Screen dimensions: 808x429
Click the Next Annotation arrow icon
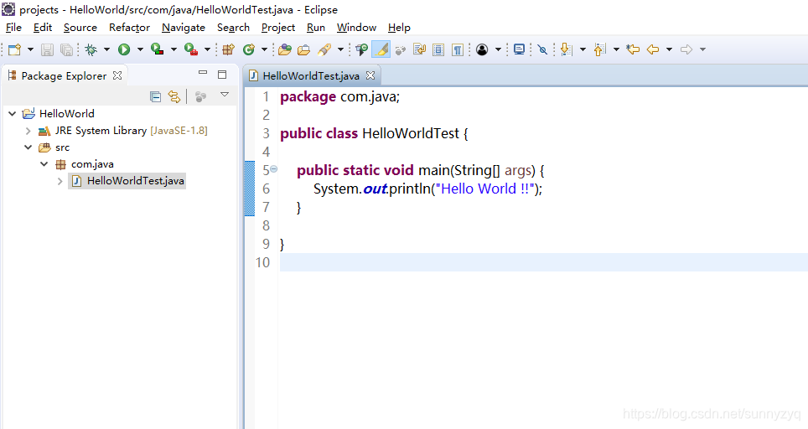click(x=567, y=49)
